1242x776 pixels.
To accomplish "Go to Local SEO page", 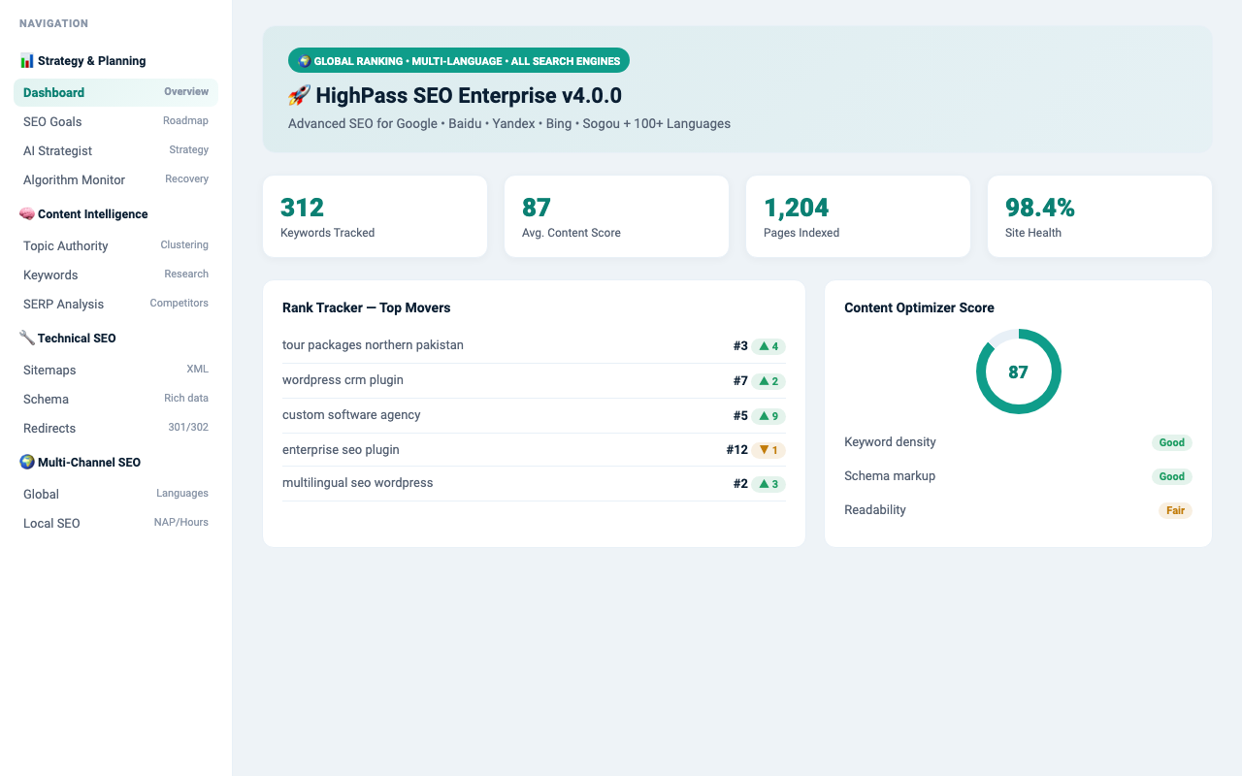I will coord(115,523).
